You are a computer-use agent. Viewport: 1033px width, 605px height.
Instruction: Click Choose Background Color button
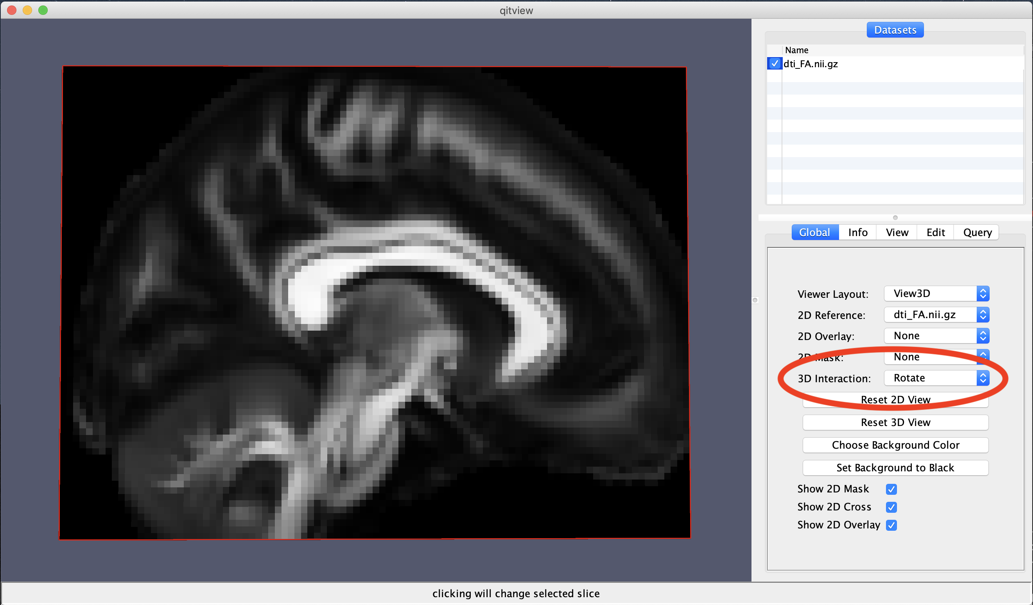tap(895, 445)
